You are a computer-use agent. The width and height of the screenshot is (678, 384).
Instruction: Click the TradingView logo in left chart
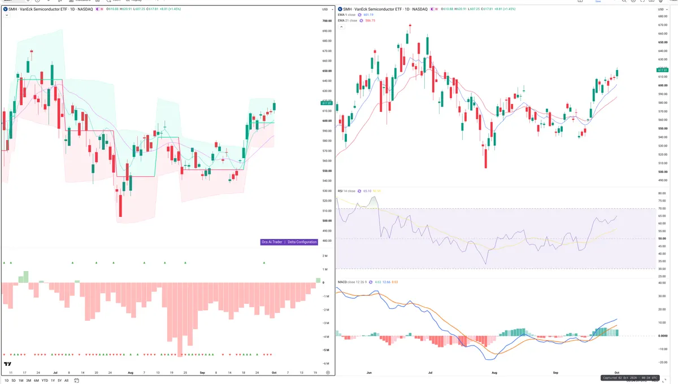(x=7, y=364)
